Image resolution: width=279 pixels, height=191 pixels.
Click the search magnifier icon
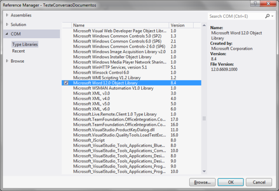267,16
